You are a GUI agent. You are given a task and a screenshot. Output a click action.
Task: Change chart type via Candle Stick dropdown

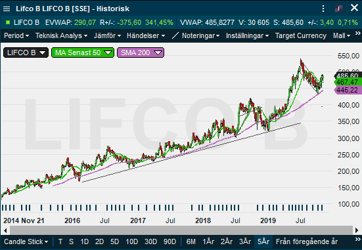click(x=26, y=241)
